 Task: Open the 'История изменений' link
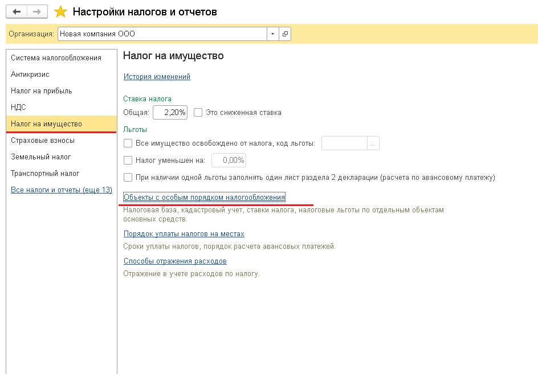157,77
